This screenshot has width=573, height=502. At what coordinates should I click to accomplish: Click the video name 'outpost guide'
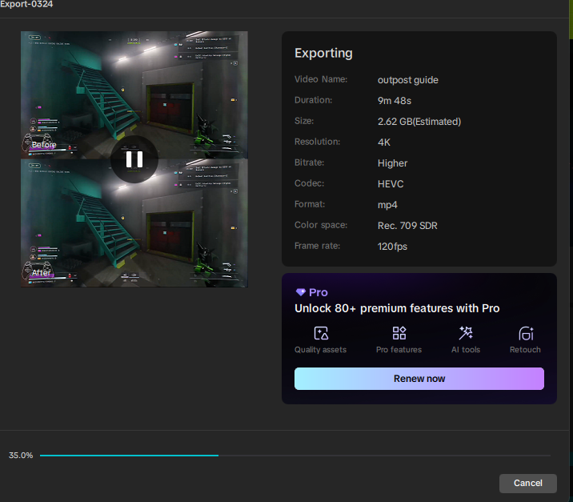[407, 80]
